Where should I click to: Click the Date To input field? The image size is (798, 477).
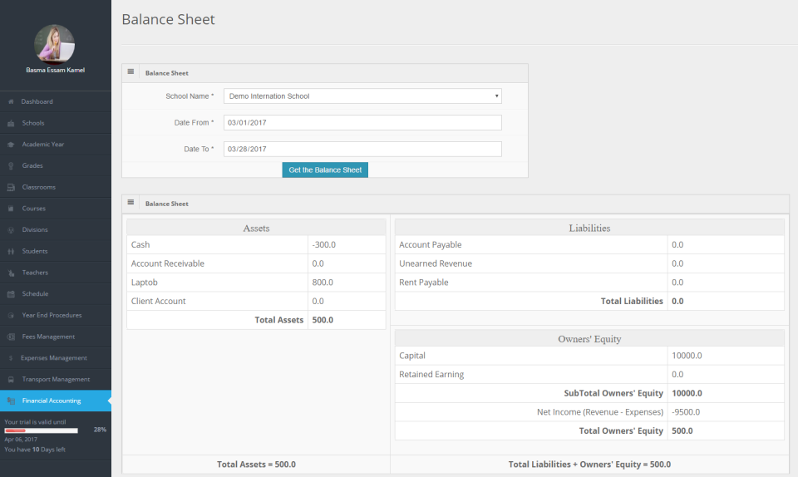[x=362, y=150]
